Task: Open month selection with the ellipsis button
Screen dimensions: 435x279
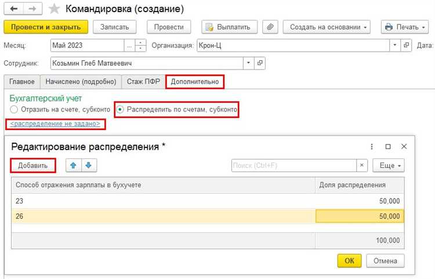Action: point(129,45)
